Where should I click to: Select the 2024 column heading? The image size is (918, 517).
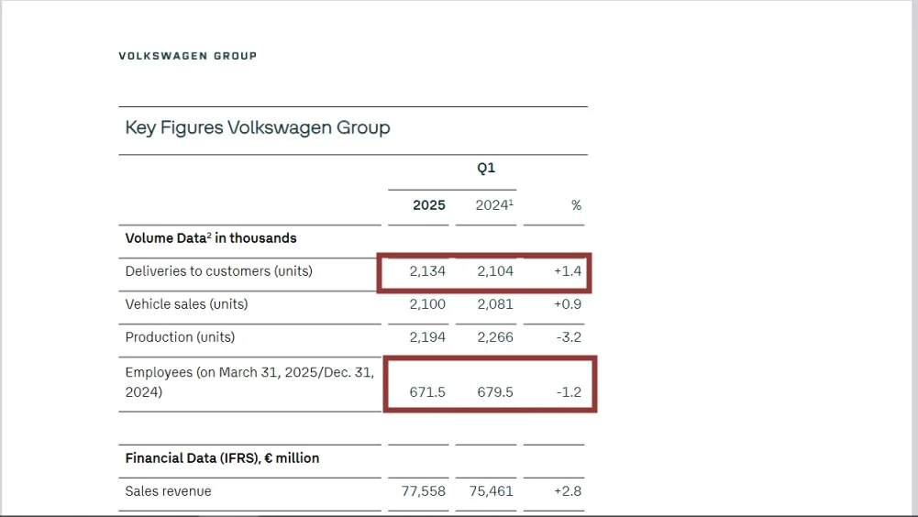tap(493, 205)
